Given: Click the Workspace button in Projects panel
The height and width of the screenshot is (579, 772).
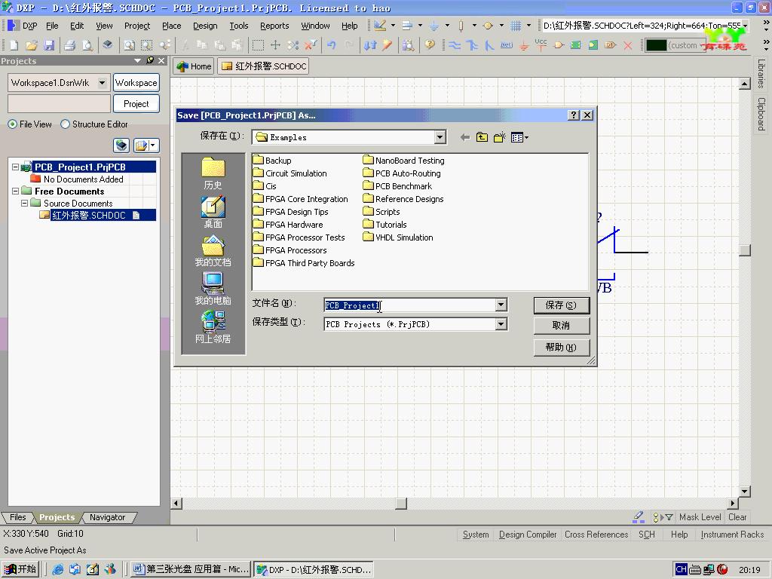Looking at the screenshot, I should point(136,83).
